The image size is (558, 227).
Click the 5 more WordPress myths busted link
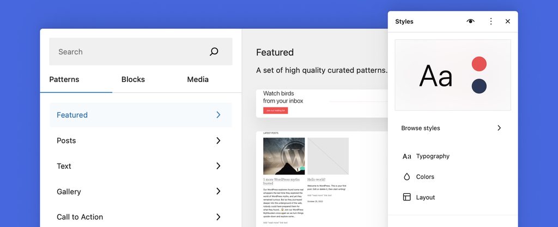pos(282,181)
